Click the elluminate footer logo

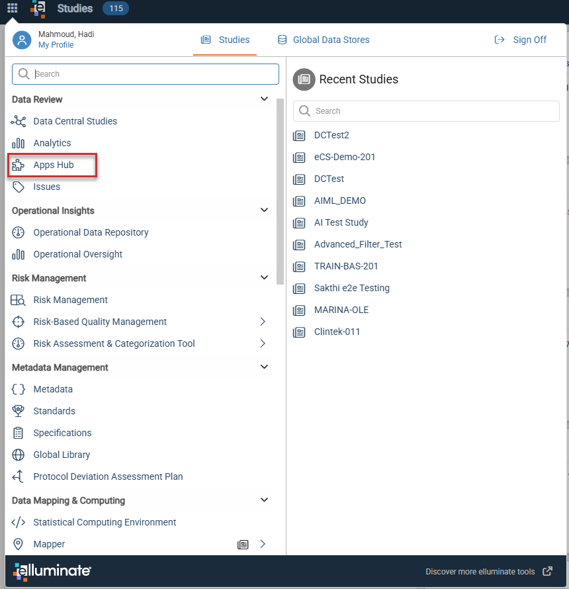[52, 571]
